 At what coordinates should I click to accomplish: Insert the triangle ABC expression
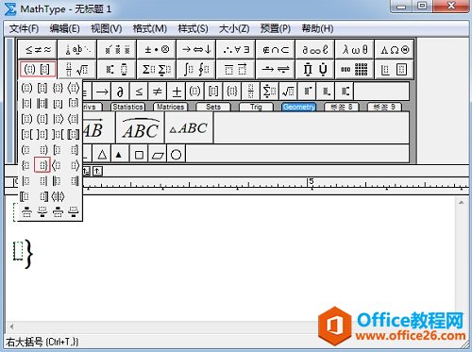point(189,128)
